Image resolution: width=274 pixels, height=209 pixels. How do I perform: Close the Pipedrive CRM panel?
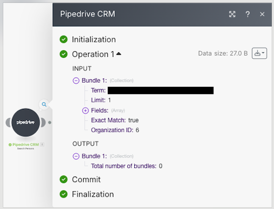[x=262, y=14]
